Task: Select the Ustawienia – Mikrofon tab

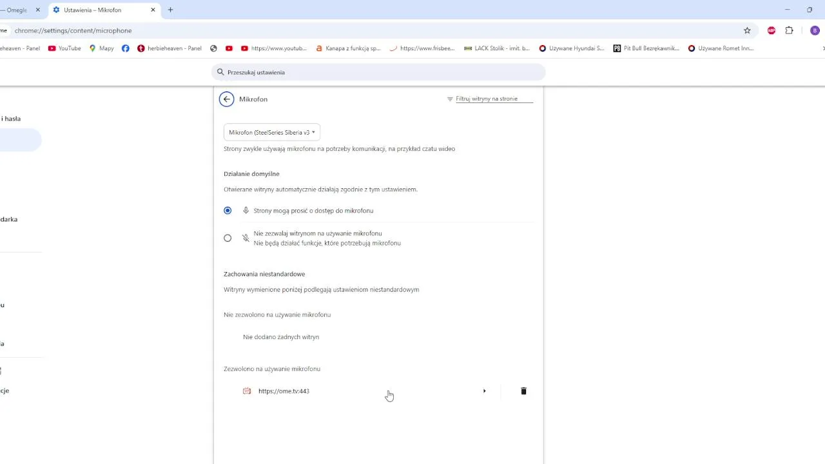Action: (103, 10)
